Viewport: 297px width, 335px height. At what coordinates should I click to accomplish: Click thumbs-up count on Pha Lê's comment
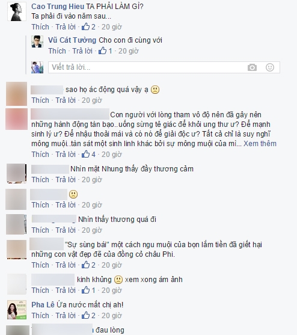pos(88,315)
